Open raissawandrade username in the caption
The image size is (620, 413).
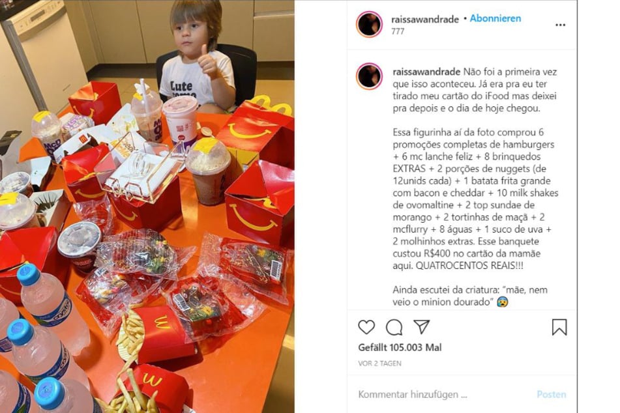pyautogui.click(x=426, y=72)
